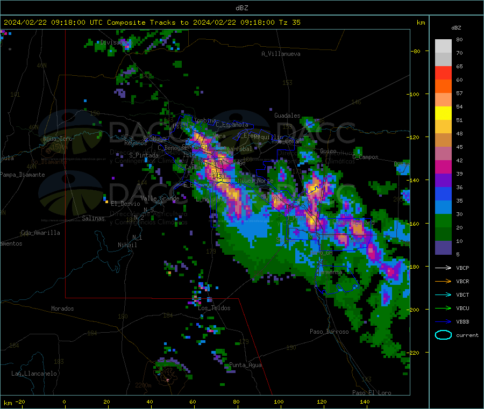Click the 'Tz 35' text in header

pos(289,23)
